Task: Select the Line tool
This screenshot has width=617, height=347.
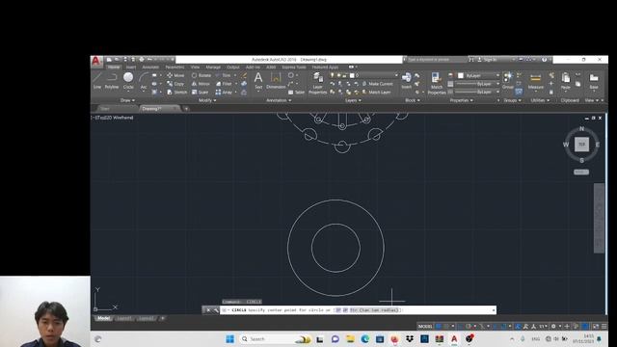Action: [x=96, y=80]
